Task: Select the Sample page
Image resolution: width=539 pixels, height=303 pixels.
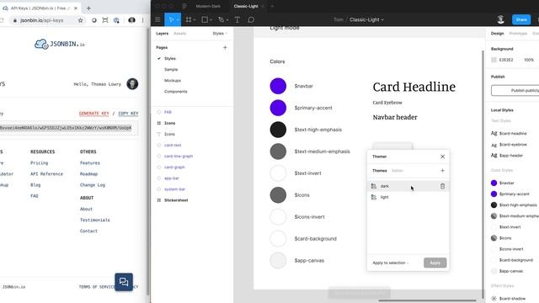Action: [x=171, y=69]
